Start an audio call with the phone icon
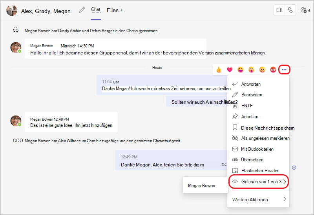The height and width of the screenshot is (215, 314). pos(290,10)
